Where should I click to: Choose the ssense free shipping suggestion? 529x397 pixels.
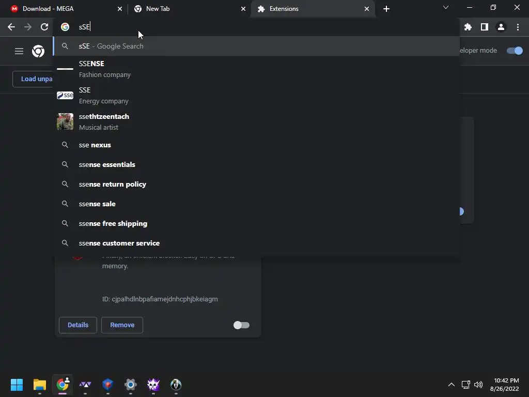256,223
